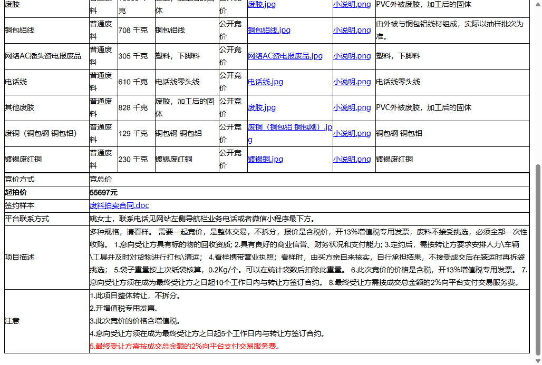The image size is (542, 365).
Task: Click the 注意 row label
Action: pos(12,321)
